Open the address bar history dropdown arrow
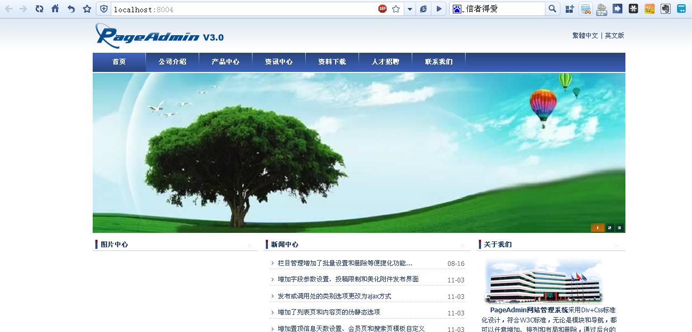The width and height of the screenshot is (692, 332). 410,9
